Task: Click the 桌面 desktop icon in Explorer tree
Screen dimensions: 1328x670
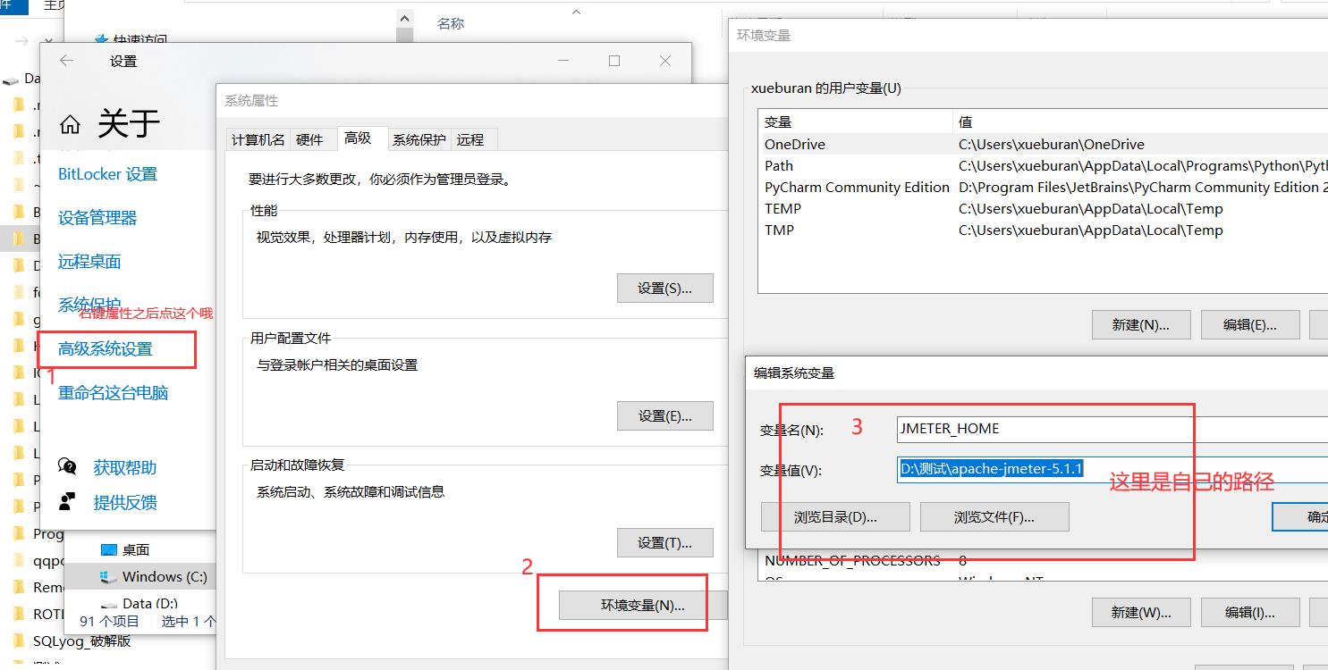Action: click(x=109, y=550)
